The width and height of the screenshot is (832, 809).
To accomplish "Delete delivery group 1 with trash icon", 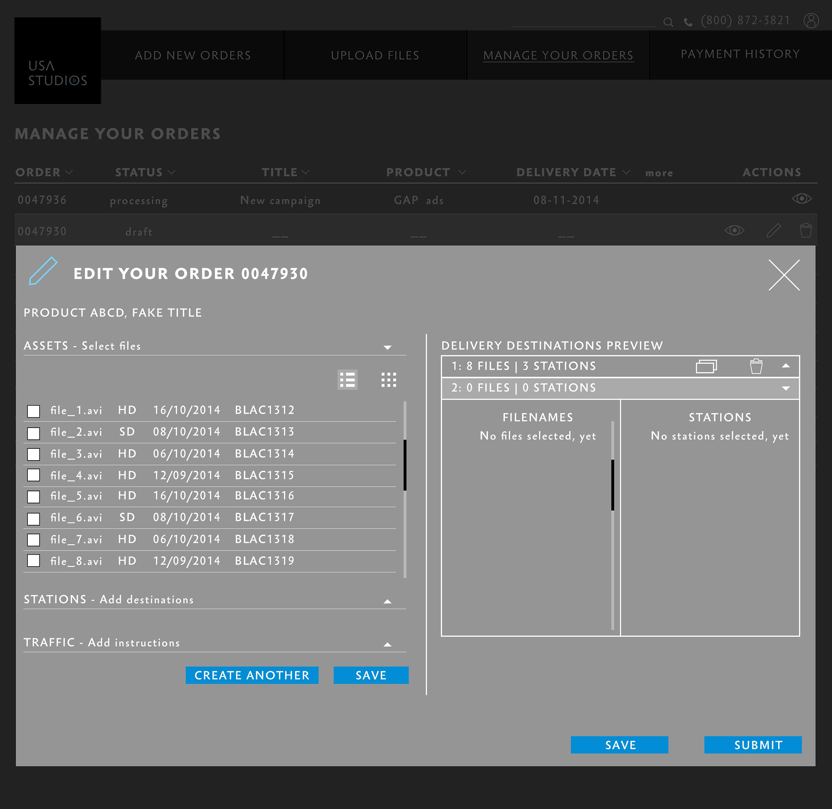I will pyautogui.click(x=756, y=367).
